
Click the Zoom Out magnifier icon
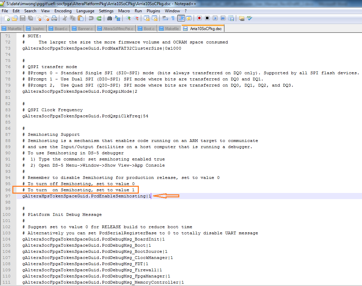click(136, 18)
